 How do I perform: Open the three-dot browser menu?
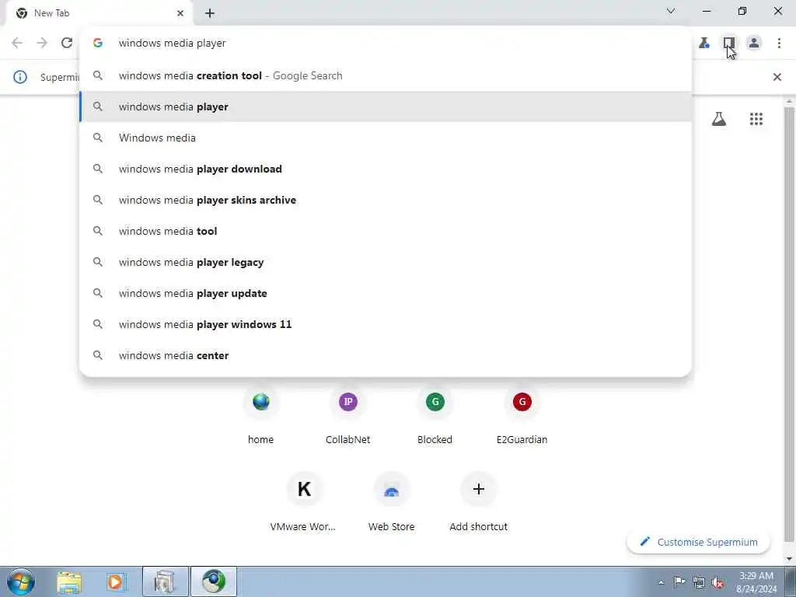click(x=779, y=44)
